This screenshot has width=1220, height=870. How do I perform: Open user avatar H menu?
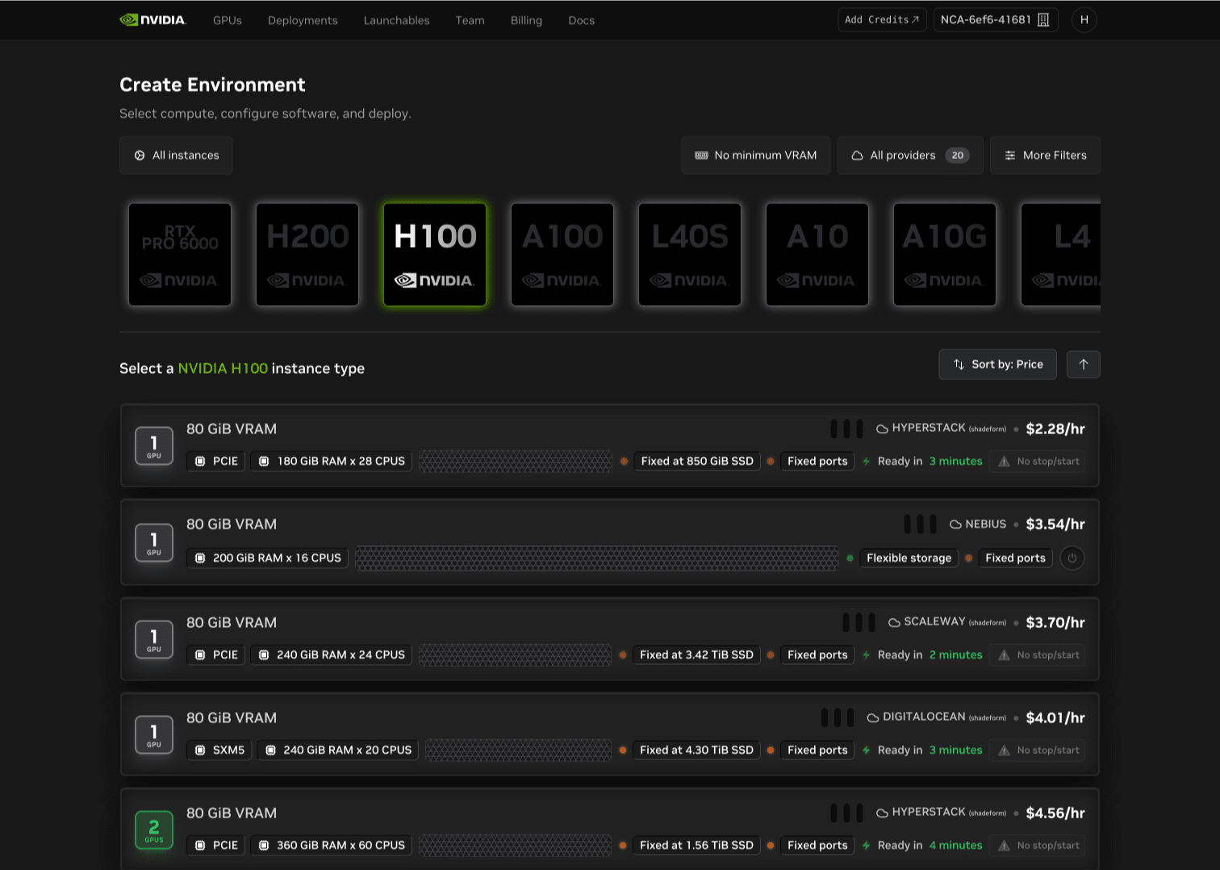[x=1084, y=20]
